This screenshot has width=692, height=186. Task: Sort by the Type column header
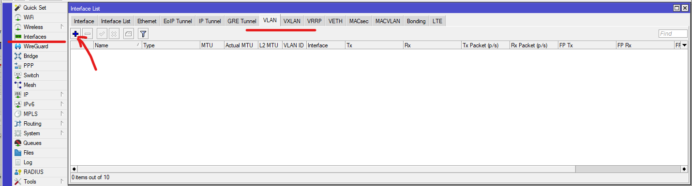coord(171,45)
